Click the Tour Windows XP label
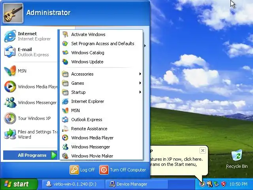The image size is (253, 190). click(x=34, y=118)
